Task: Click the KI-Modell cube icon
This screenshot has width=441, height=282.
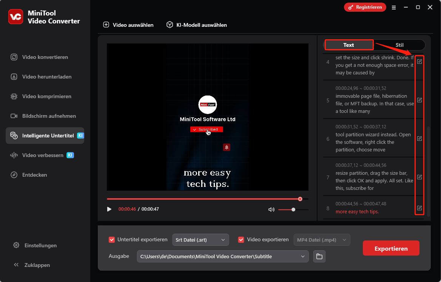Action: pyautogui.click(x=170, y=25)
